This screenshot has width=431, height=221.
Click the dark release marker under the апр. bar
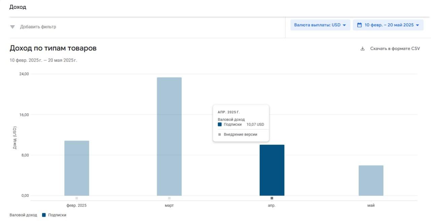pos(272,198)
